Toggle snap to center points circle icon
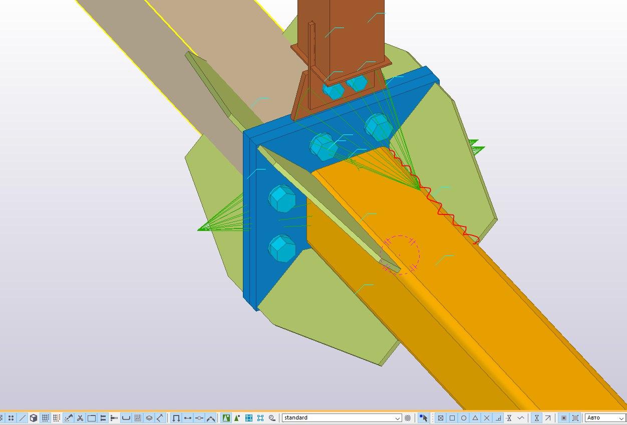 click(x=464, y=418)
